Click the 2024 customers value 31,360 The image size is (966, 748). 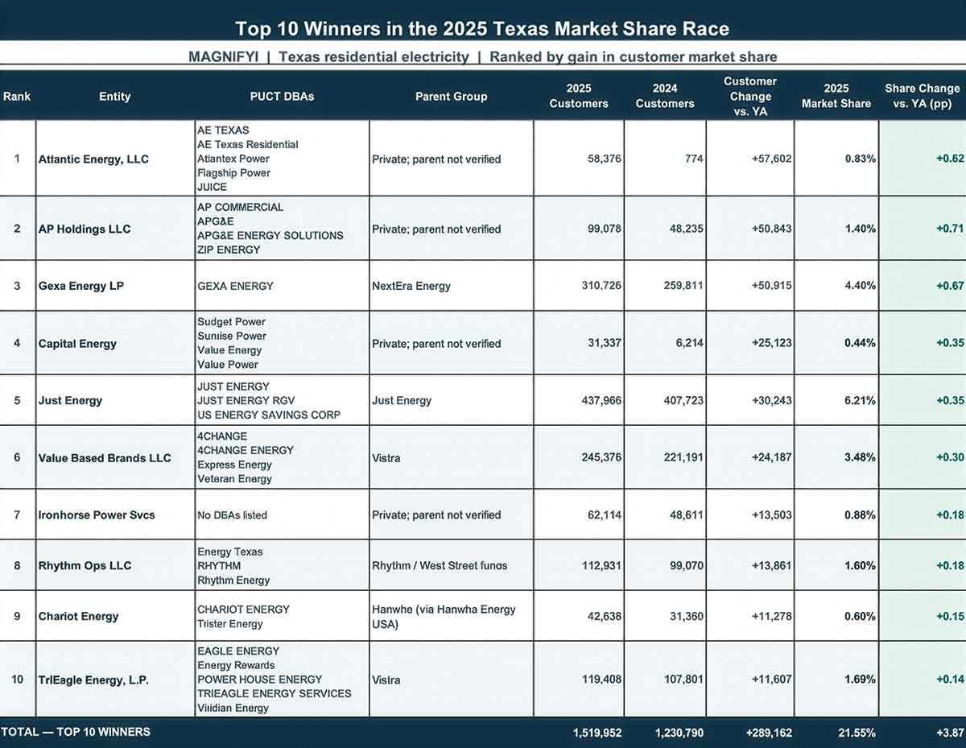pyautogui.click(x=687, y=616)
